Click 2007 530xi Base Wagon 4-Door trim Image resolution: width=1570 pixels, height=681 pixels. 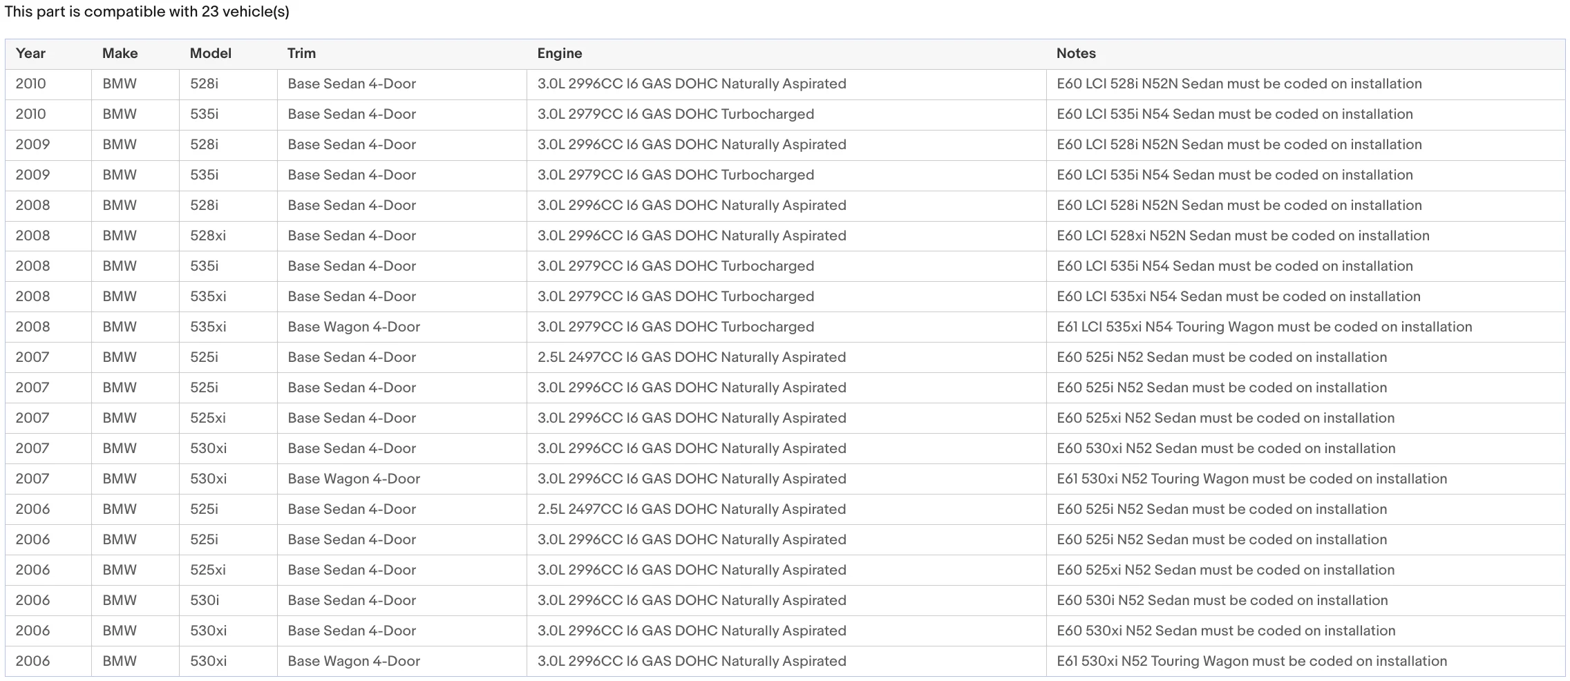click(354, 479)
